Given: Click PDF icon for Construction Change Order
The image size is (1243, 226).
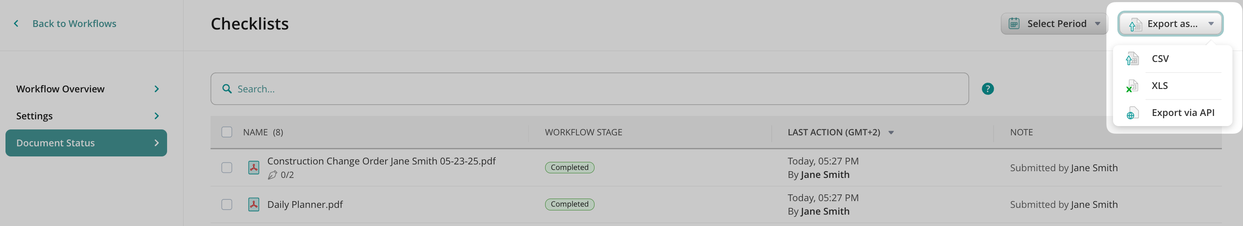Looking at the screenshot, I should pyautogui.click(x=253, y=167).
